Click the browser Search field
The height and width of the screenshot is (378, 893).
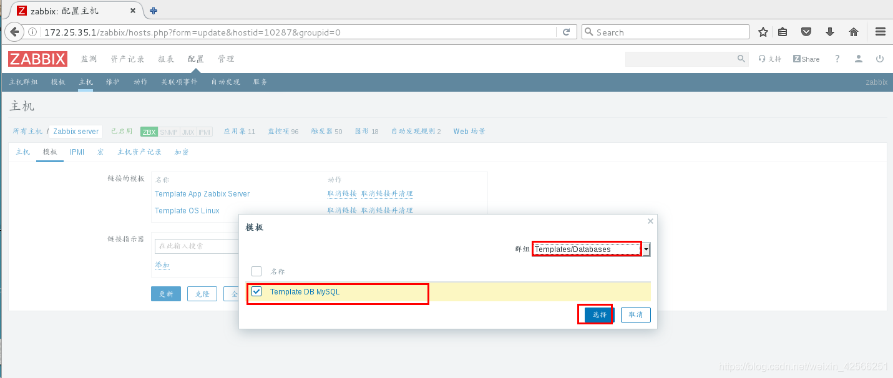click(665, 32)
